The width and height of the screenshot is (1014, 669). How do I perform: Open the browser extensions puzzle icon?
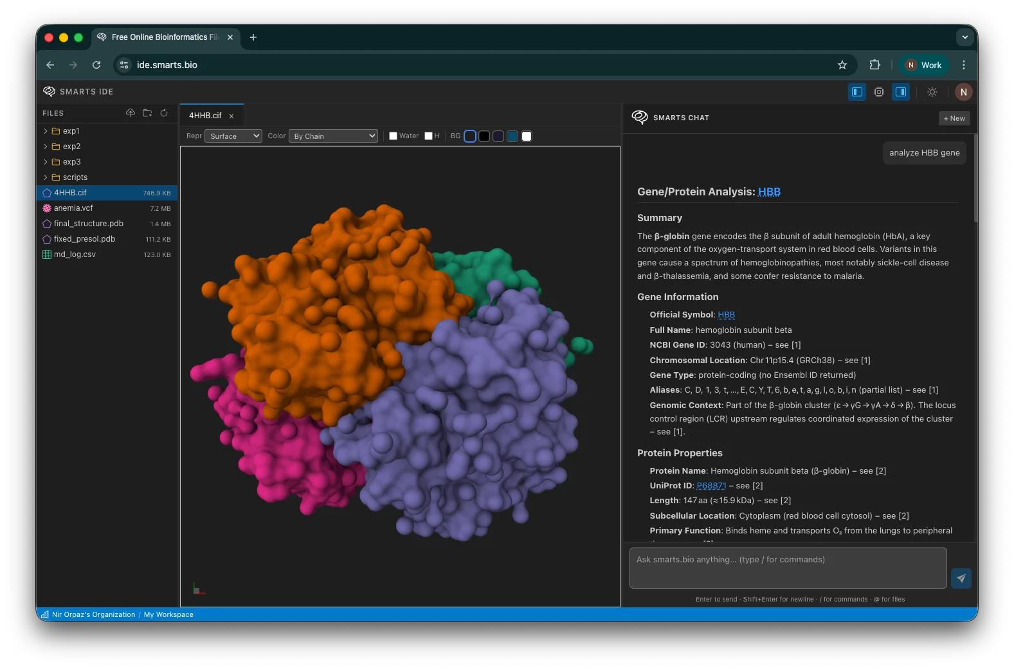click(874, 65)
